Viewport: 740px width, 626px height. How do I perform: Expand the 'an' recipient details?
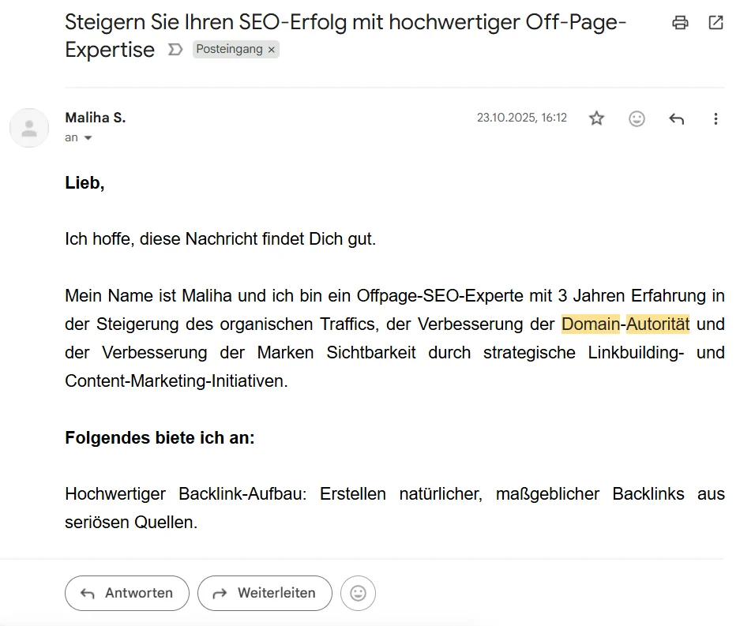pyautogui.click(x=72, y=137)
